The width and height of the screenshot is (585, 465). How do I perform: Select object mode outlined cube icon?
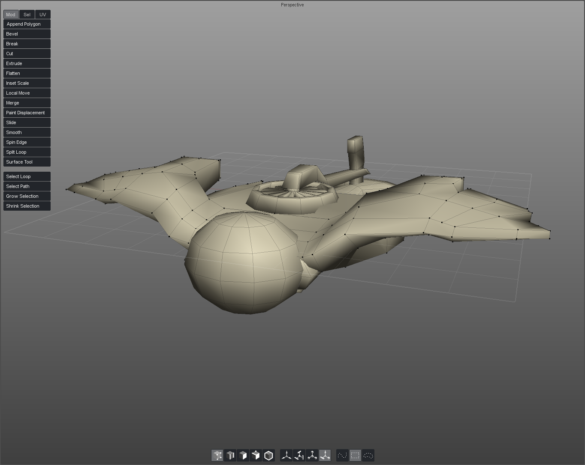tap(269, 455)
